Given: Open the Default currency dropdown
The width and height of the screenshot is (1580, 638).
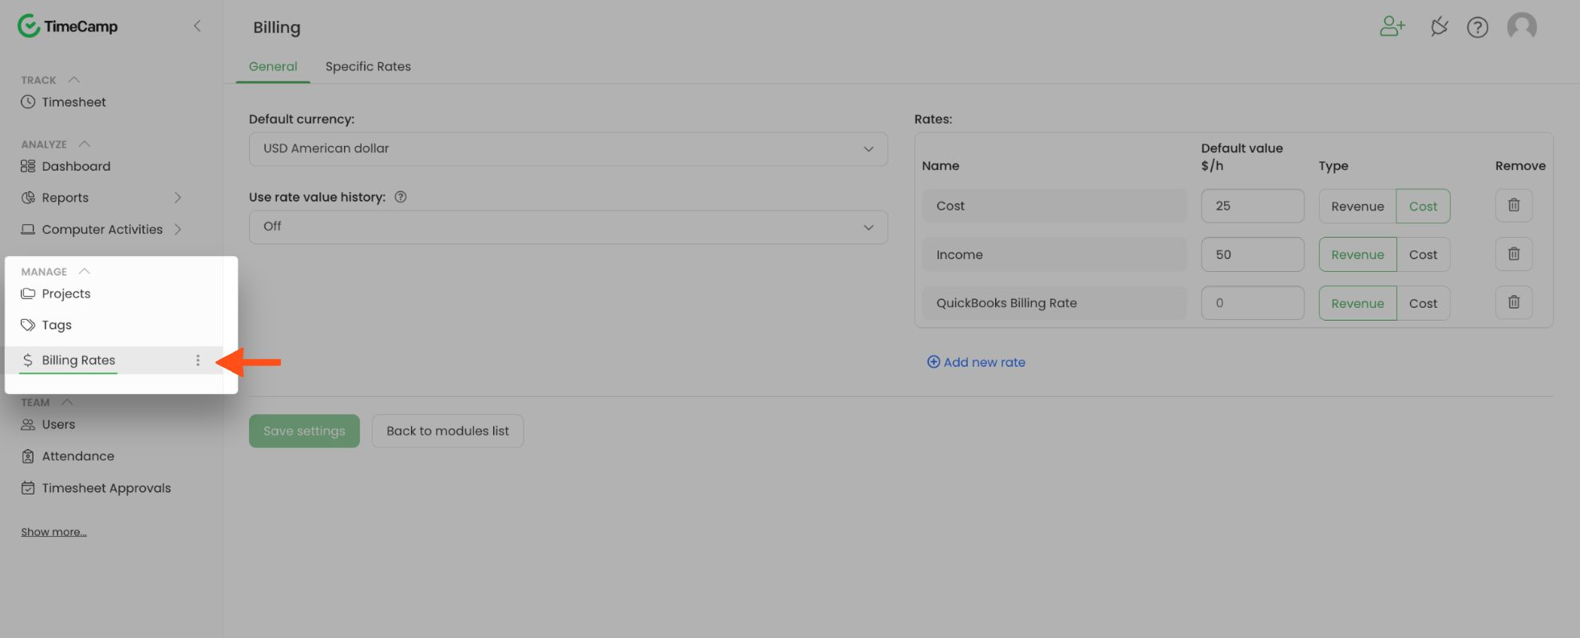Looking at the screenshot, I should click(x=567, y=149).
